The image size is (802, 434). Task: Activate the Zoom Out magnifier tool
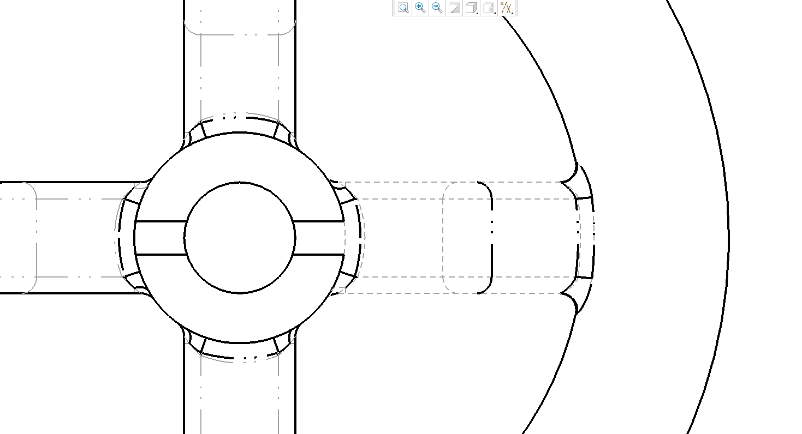pos(436,7)
